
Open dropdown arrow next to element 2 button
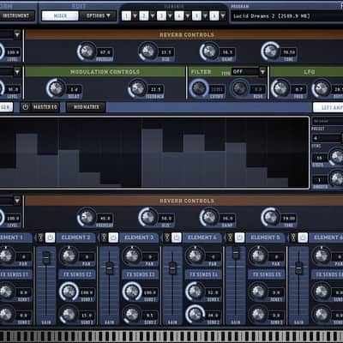point(153,15)
